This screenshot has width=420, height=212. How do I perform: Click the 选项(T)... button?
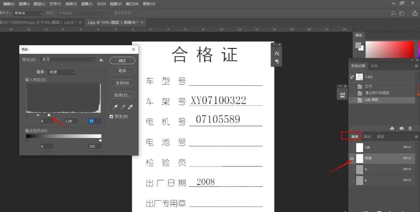tap(122, 95)
